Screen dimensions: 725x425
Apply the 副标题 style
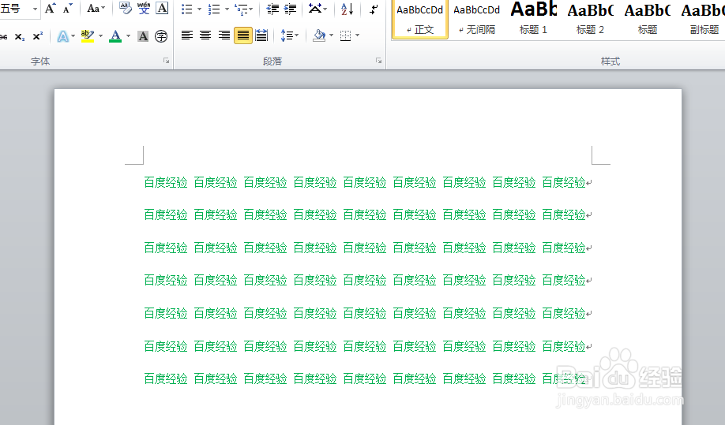(703, 20)
